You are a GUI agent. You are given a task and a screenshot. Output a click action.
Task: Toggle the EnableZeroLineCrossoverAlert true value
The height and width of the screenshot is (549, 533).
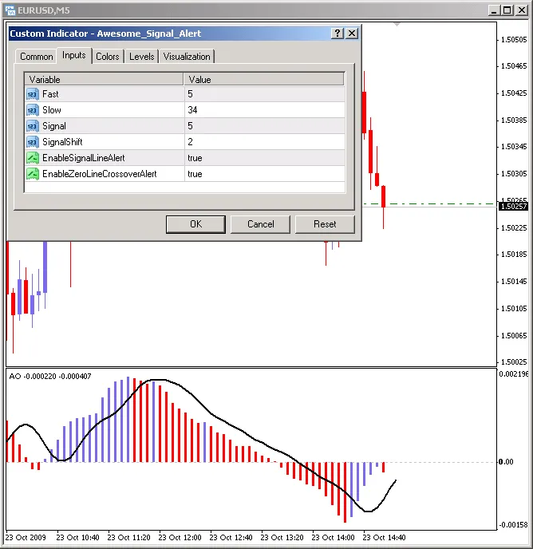tap(264, 174)
